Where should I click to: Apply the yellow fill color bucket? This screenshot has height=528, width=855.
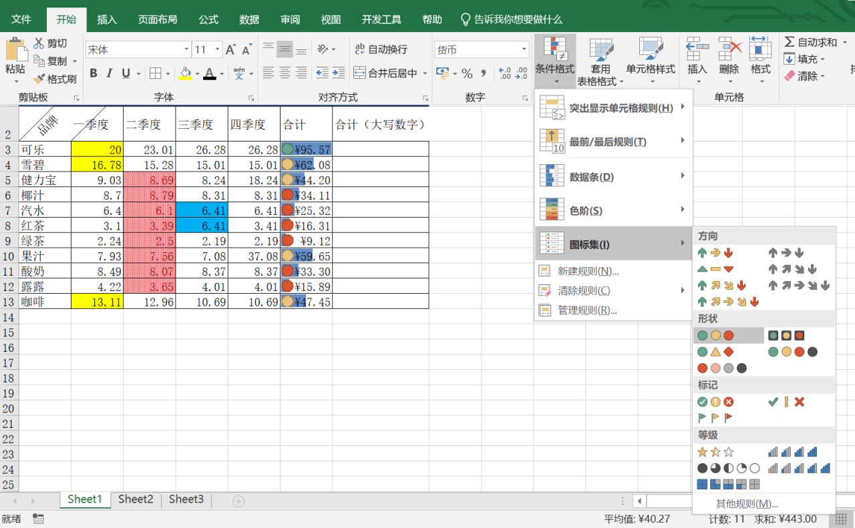pyautogui.click(x=185, y=73)
